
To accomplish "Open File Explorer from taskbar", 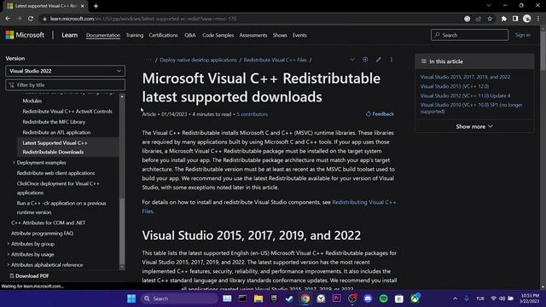I will pyautogui.click(x=258, y=298).
